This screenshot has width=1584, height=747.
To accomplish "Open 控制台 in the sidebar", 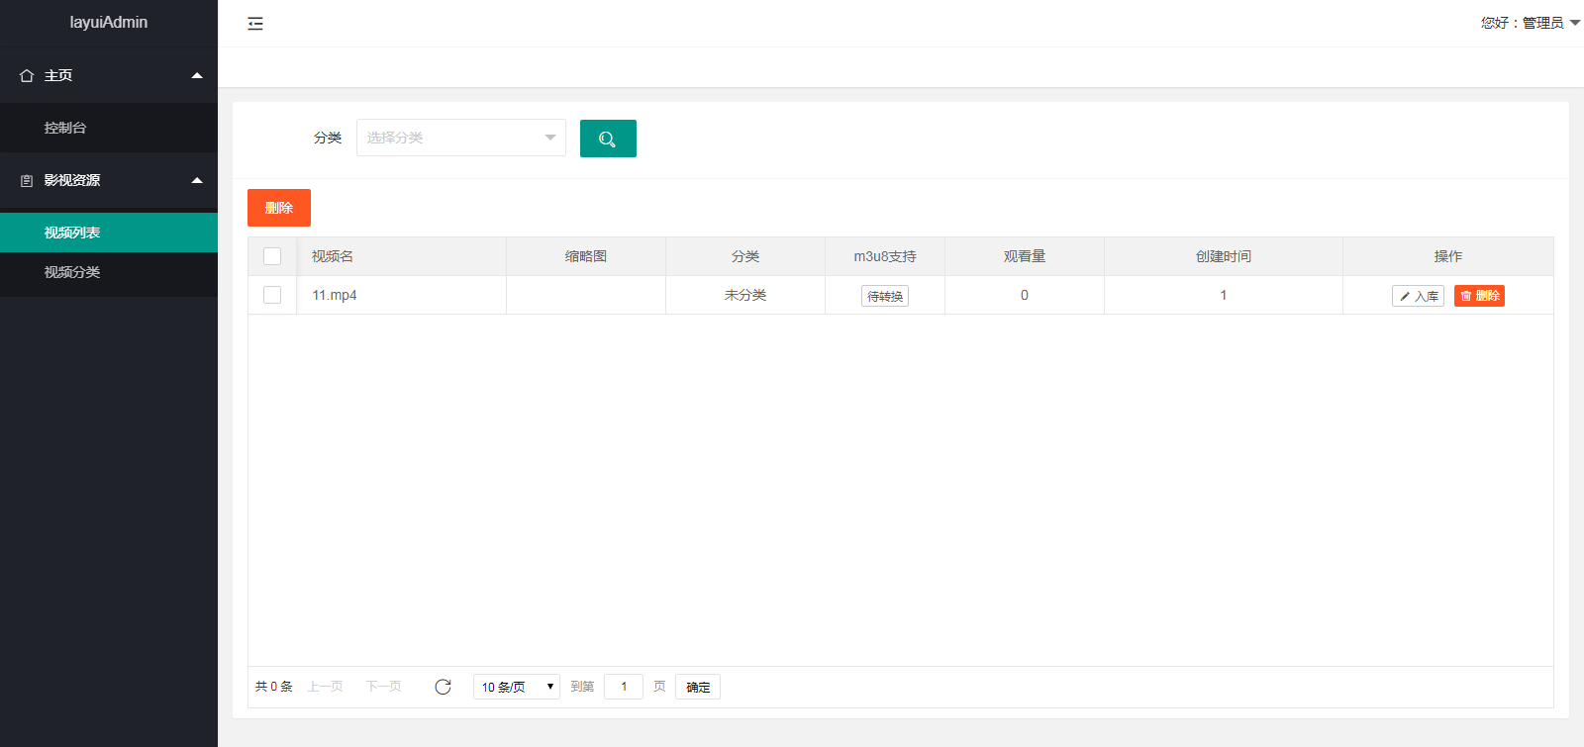I will pos(109,128).
